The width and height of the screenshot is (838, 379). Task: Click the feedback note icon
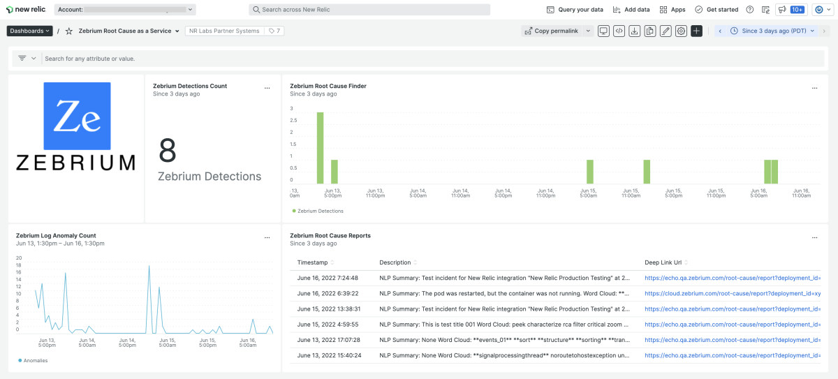(x=765, y=10)
